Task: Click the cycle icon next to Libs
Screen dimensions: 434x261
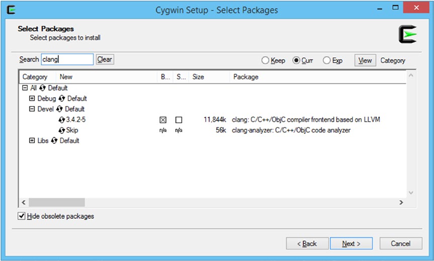Action: click(54, 141)
